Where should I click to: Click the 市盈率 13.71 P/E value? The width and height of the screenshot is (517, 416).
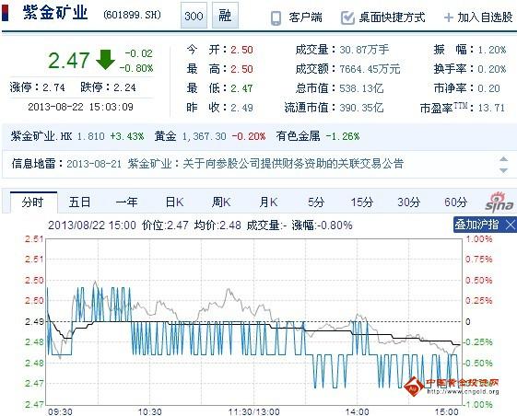491,108
